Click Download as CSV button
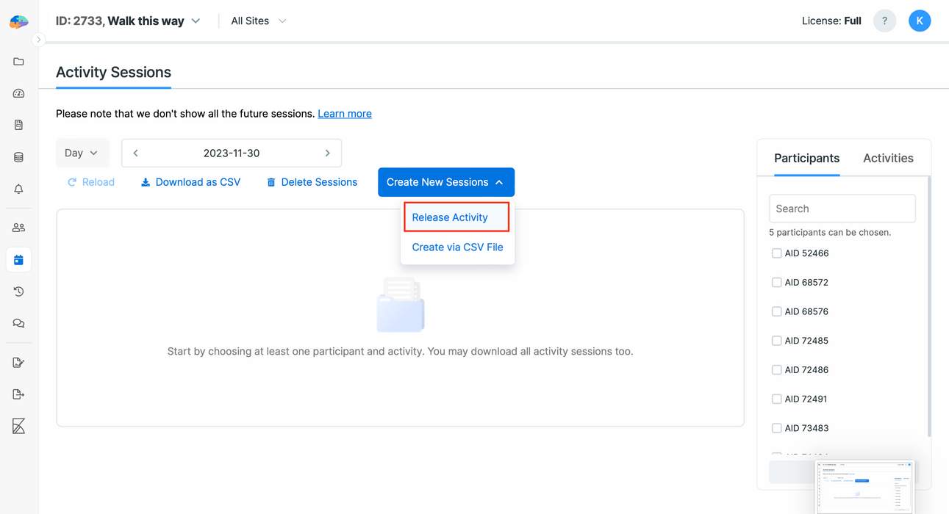The width and height of the screenshot is (949, 514). click(x=190, y=182)
